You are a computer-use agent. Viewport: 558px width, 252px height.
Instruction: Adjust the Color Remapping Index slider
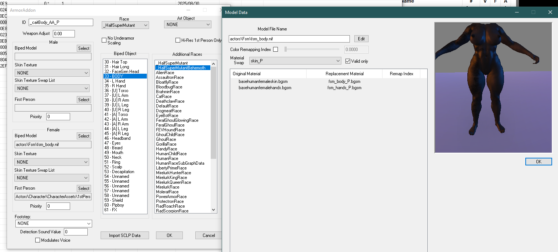point(312,49)
